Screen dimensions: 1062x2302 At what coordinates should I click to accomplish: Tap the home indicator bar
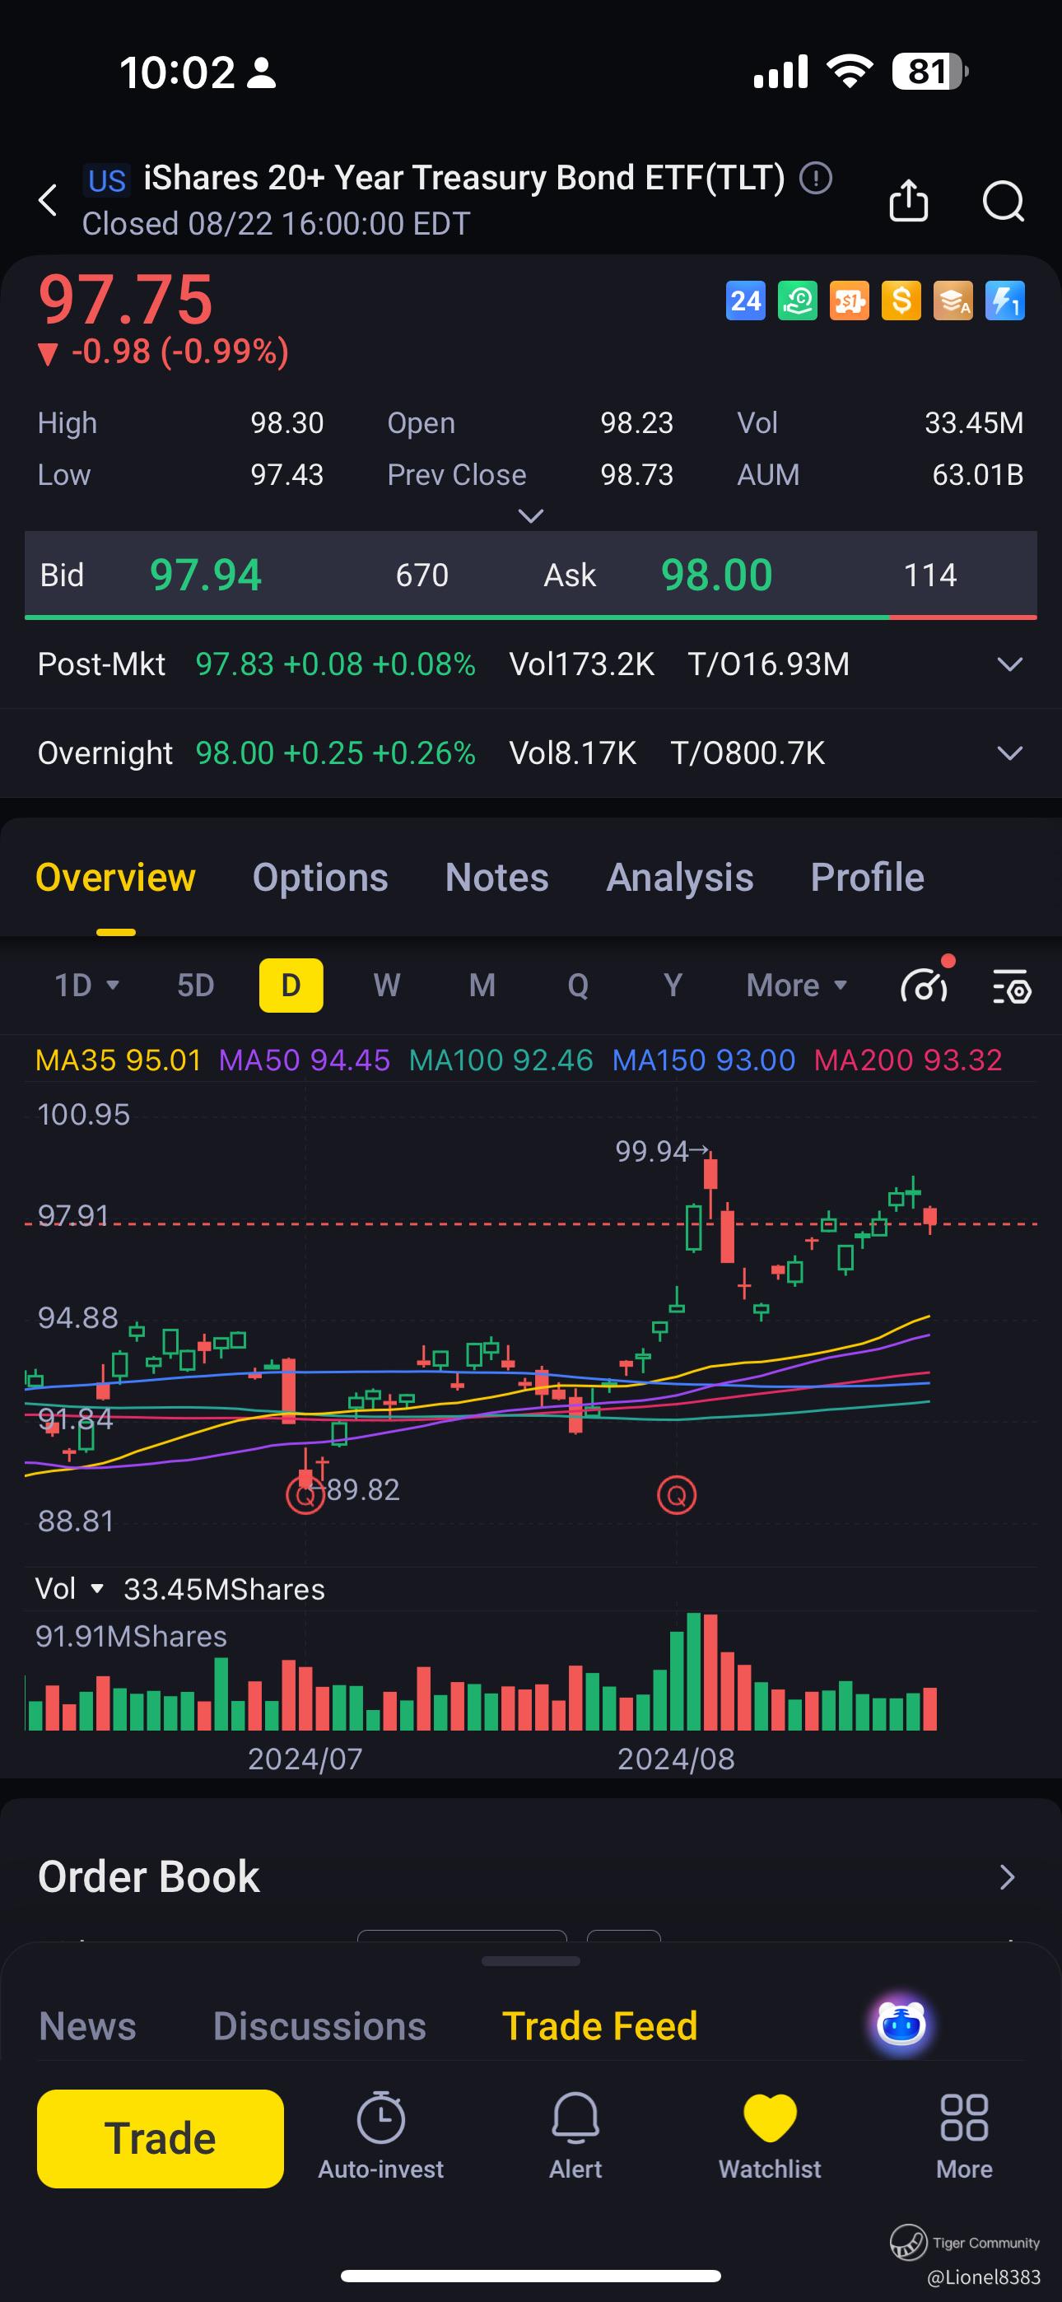[x=531, y=2275]
